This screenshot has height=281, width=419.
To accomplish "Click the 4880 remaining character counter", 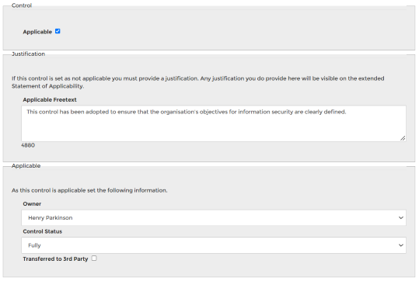I will click(x=28, y=145).
